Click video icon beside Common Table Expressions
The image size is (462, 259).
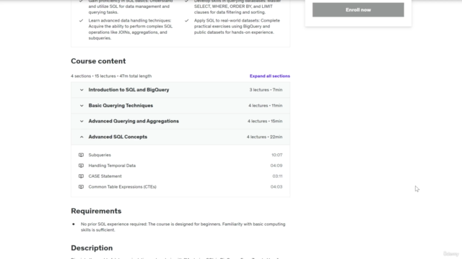(81, 187)
